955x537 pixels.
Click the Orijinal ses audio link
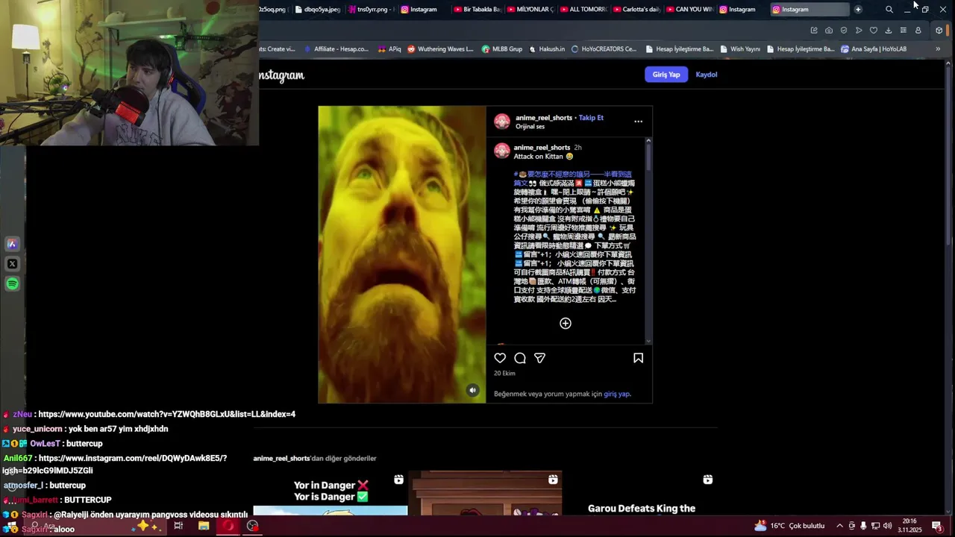[x=530, y=127]
